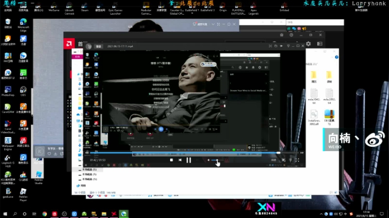Open CorelDRAW desktop shortcut
This screenshot has width=389, height=218.
click(8, 108)
